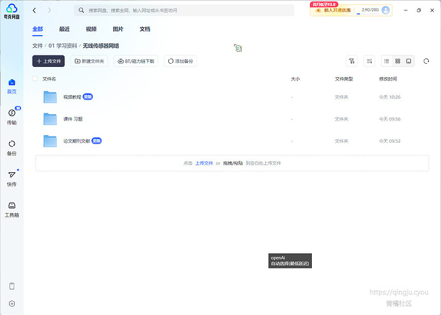Open the 工具箱 toolbox sidebar icon
The height and width of the screenshot is (315, 441).
pos(12,209)
